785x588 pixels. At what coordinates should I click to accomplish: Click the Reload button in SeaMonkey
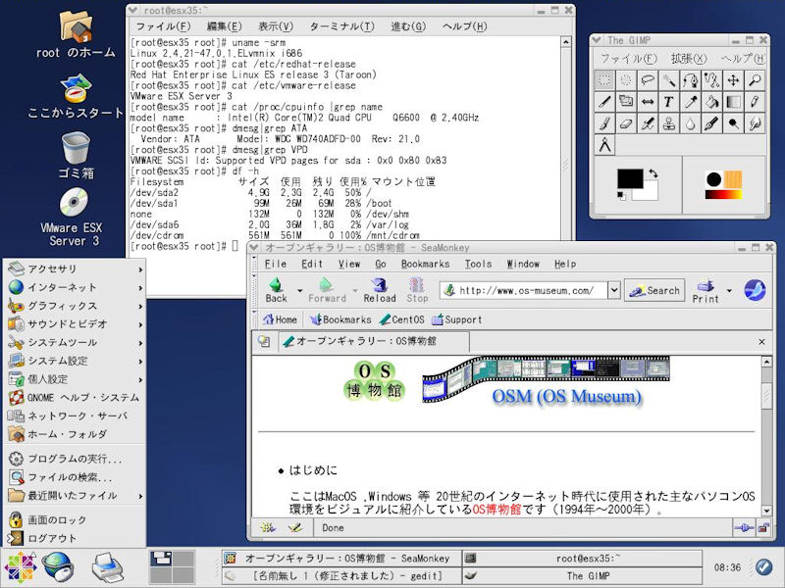(x=380, y=290)
